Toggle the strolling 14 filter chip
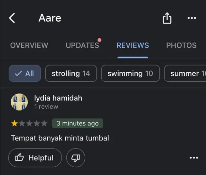The height and width of the screenshot is (175, 206). (x=71, y=74)
